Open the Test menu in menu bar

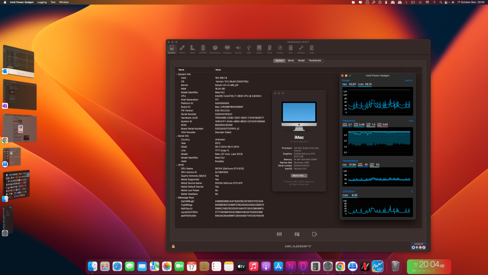(53, 2)
